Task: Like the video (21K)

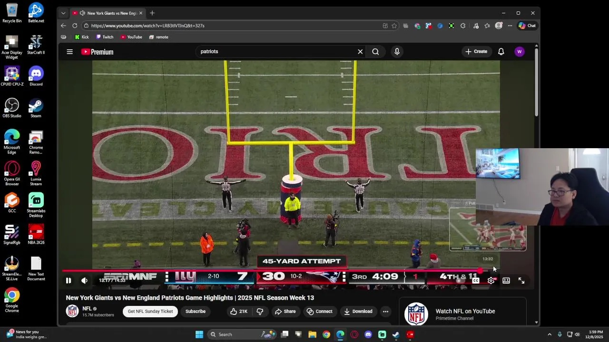Action: pos(238,311)
